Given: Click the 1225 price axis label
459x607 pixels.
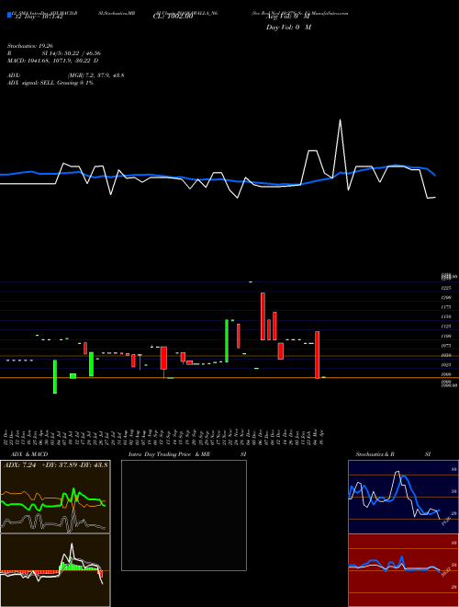Looking at the screenshot, I should click(446, 288).
